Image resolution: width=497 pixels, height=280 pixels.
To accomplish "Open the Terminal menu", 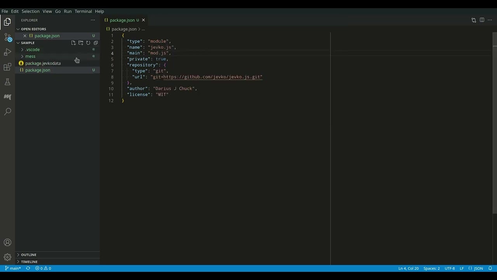I will 83,11.
